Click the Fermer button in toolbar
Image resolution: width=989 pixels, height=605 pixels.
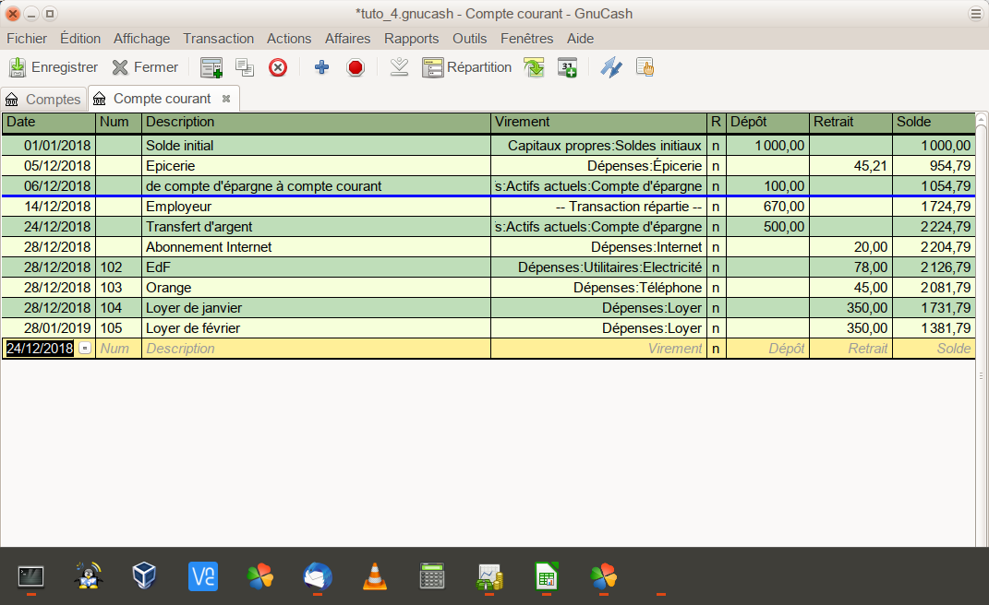point(145,67)
